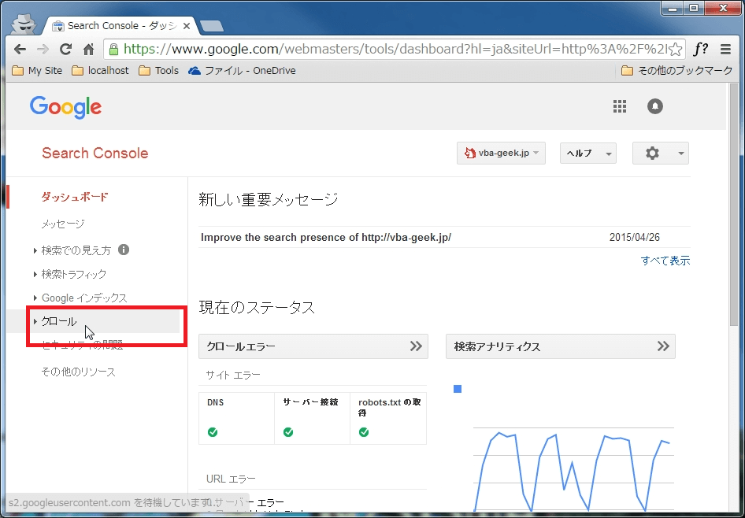Open the ヘルプ dropdown
Screen dimensions: 745x518
point(587,153)
